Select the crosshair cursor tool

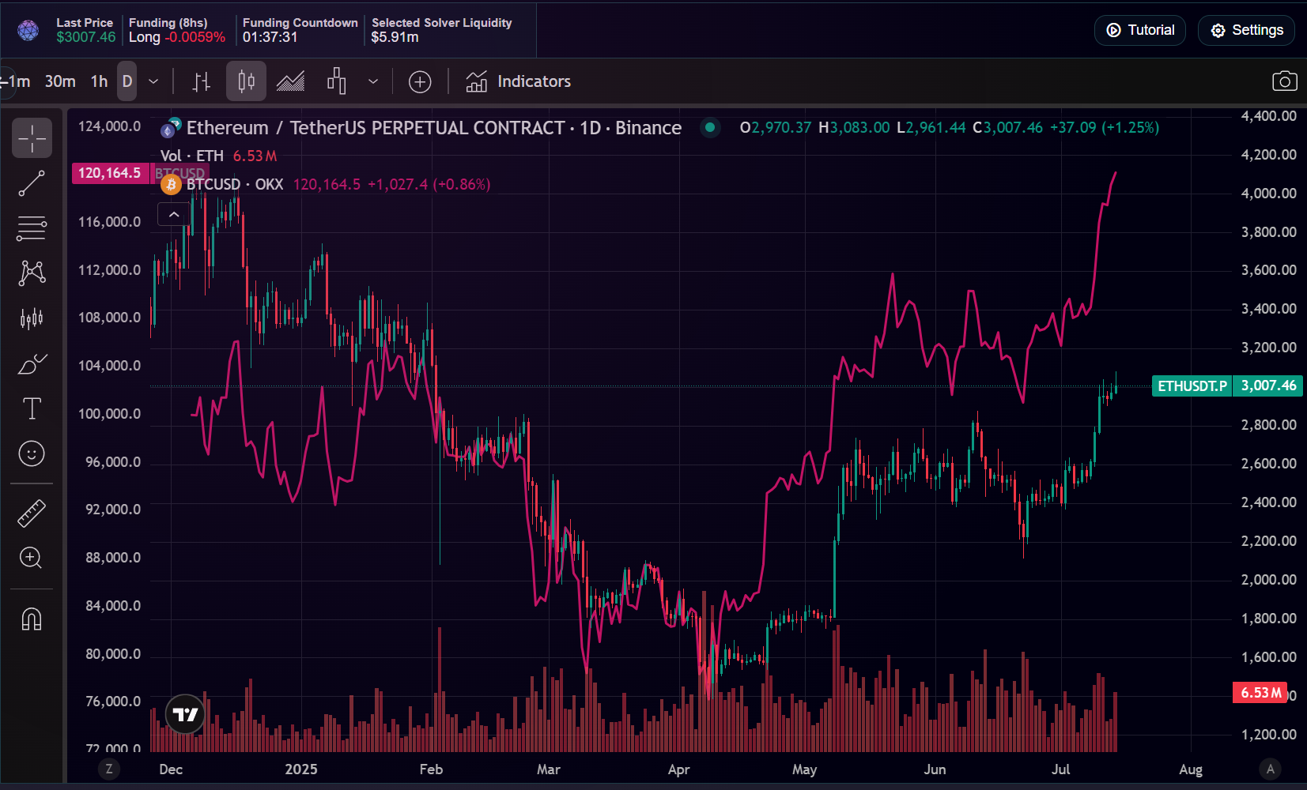[x=32, y=137]
